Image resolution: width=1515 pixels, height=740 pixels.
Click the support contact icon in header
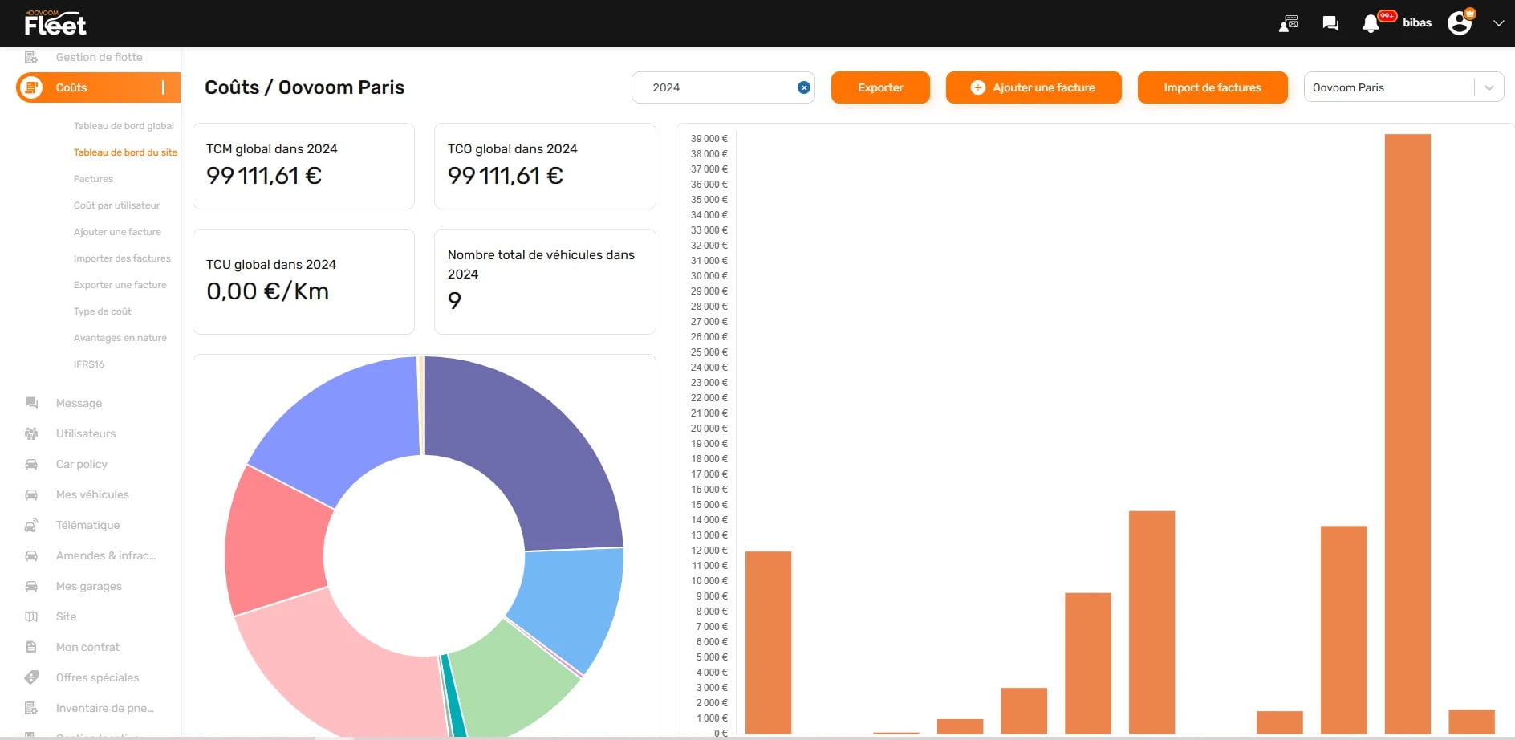(1289, 23)
